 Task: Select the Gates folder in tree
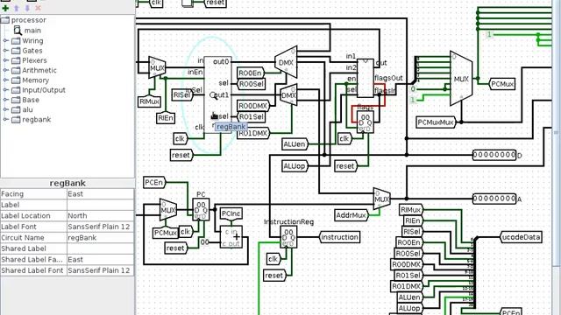[27, 51]
